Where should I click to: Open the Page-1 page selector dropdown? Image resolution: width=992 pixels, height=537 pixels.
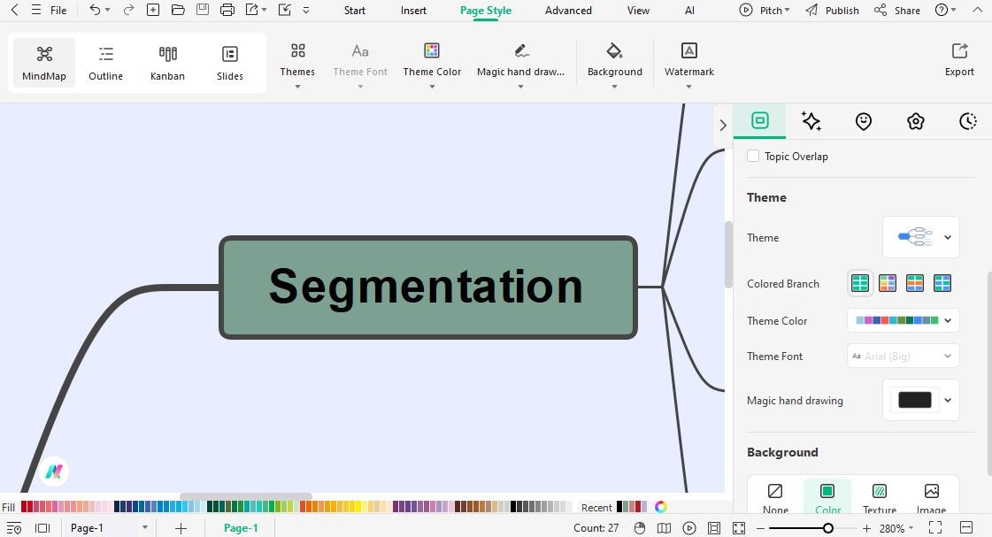pyautogui.click(x=145, y=527)
